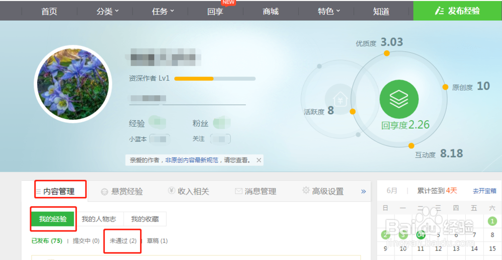The width and height of the screenshot is (502, 260).
Task: Click the 6月 month label
Action: [x=392, y=191]
